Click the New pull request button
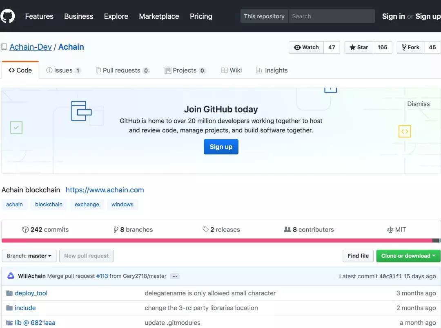The height and width of the screenshot is (328, 441). pyautogui.click(x=86, y=256)
